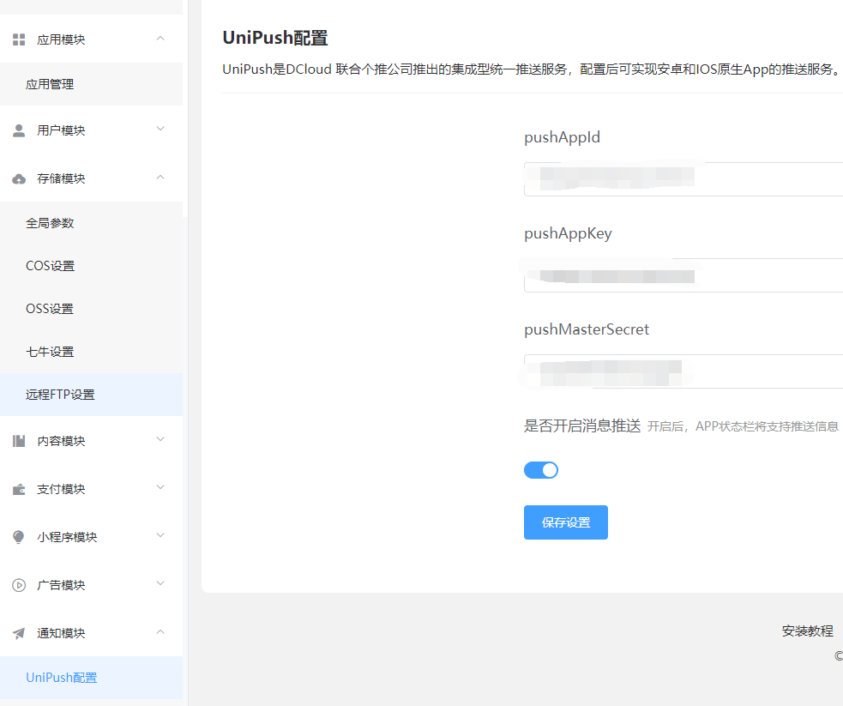The width and height of the screenshot is (843, 706).
Task: Open the 安装教程 link
Action: [808, 631]
